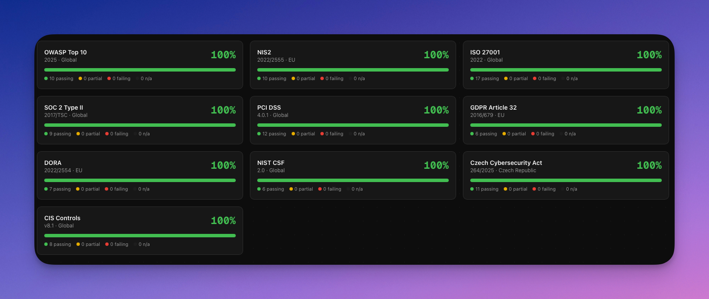This screenshot has width=709, height=299.
Task: Click the NIST CSF progress bar
Action: click(353, 180)
